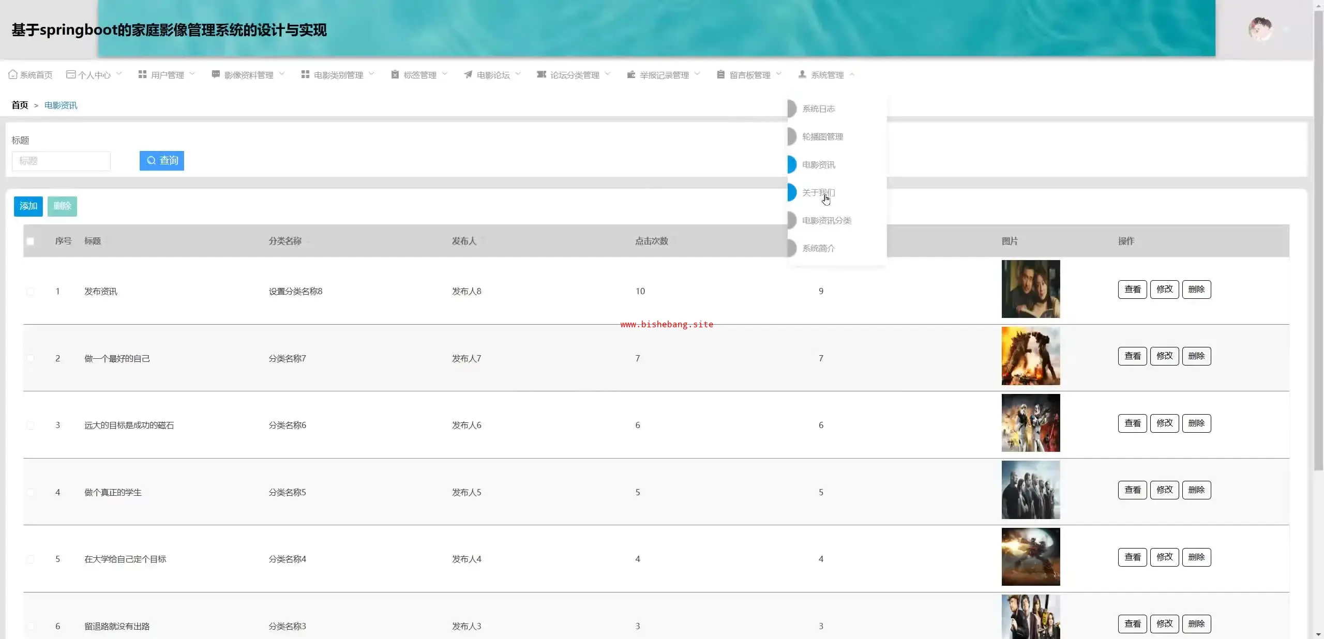Click the 标题 search input field
This screenshot has width=1324, height=639.
61,161
